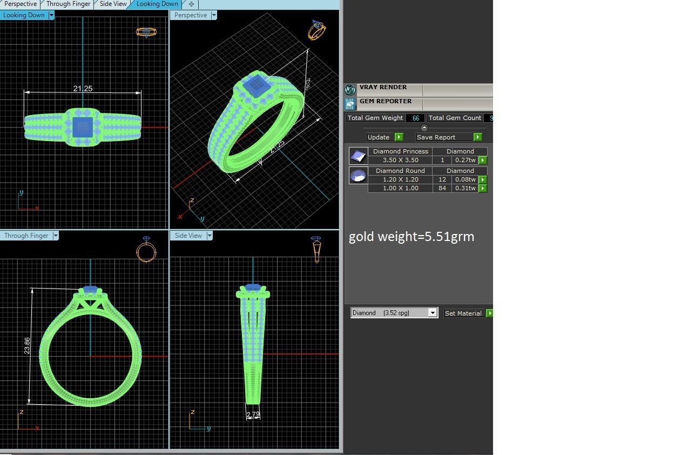Open the Perspective viewport dropdown arrow
The image size is (688, 455).
(x=213, y=15)
